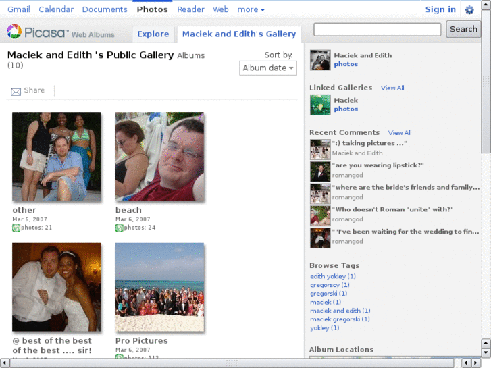Click View All next to Recent Comments
Image resolution: width=491 pixels, height=368 pixels.
click(400, 133)
